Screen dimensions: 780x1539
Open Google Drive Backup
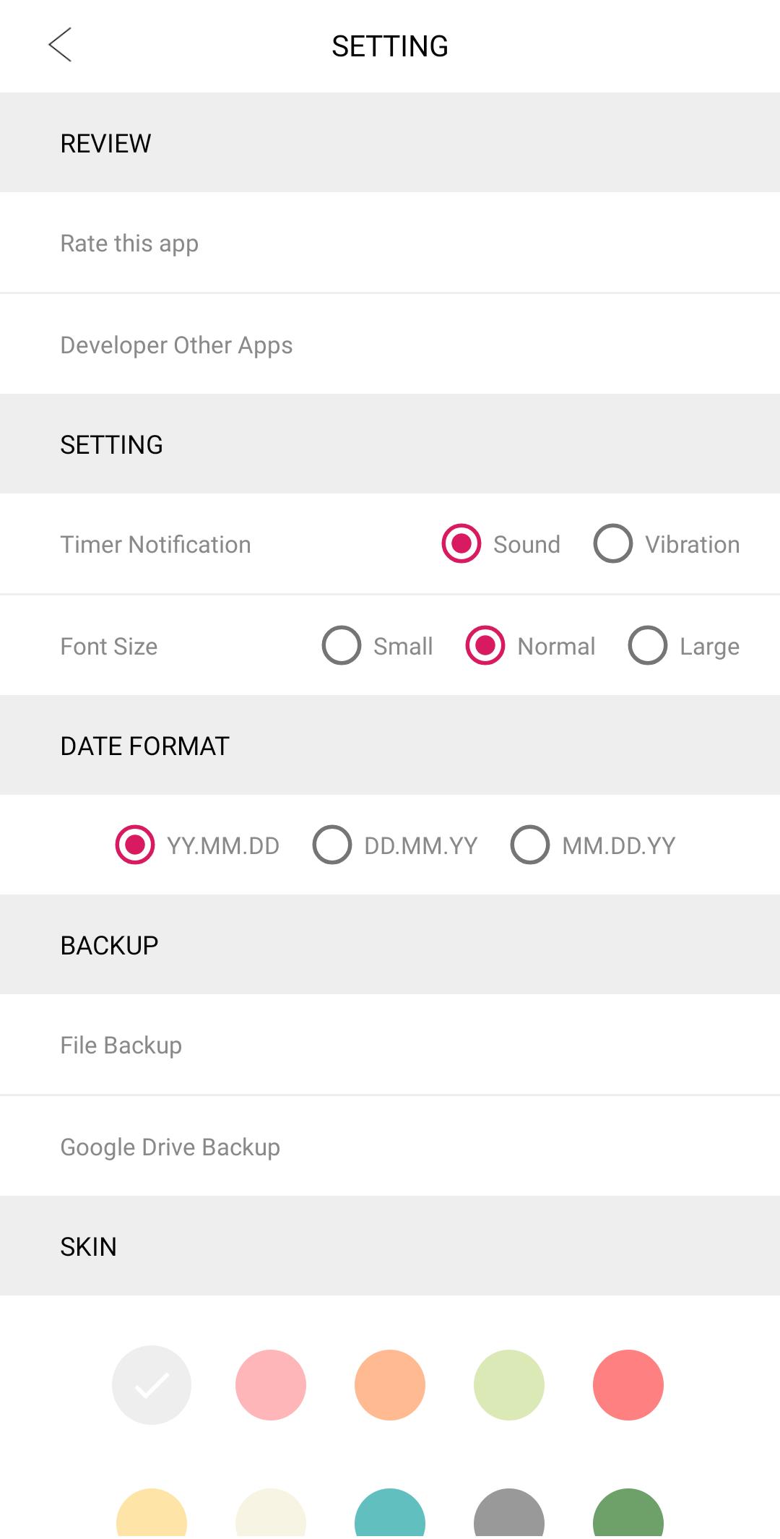click(170, 1147)
